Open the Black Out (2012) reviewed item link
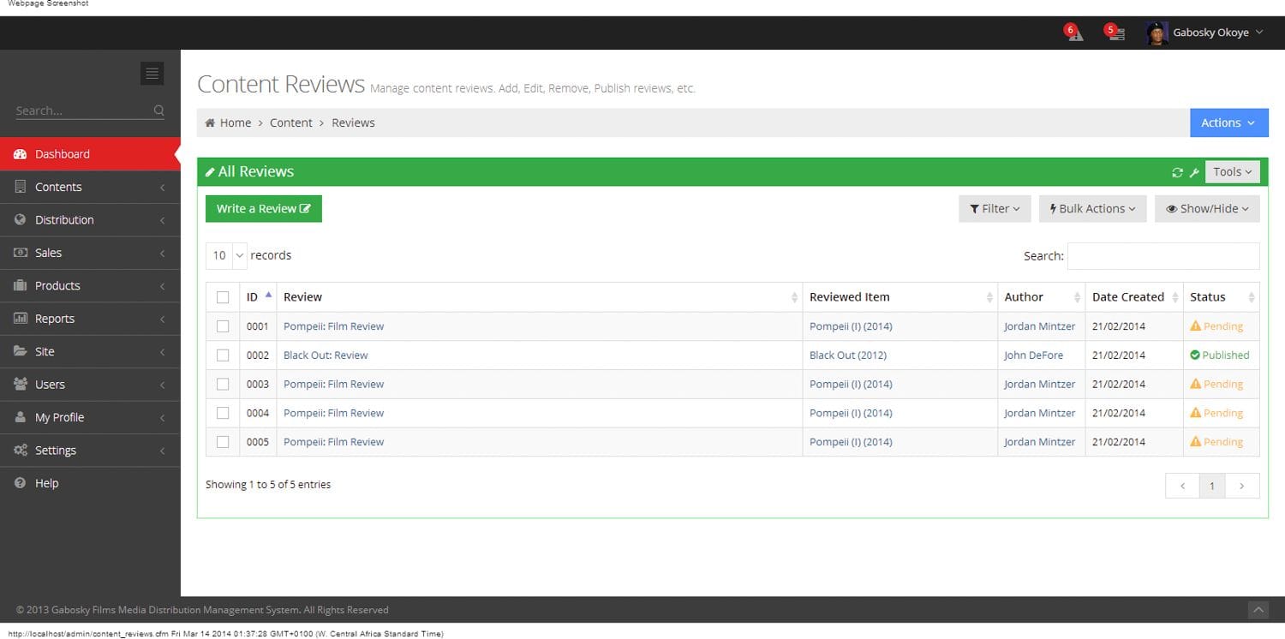This screenshot has width=1285, height=639. coord(848,355)
